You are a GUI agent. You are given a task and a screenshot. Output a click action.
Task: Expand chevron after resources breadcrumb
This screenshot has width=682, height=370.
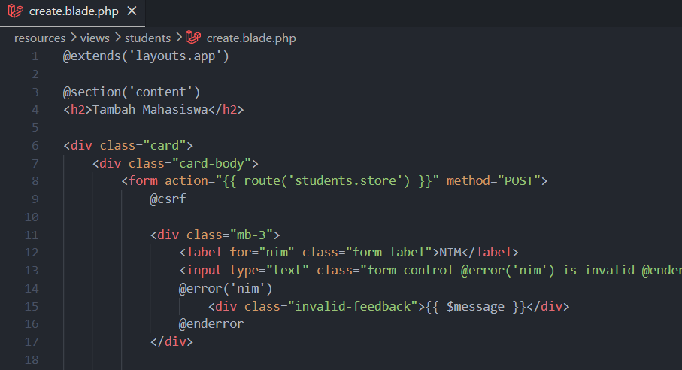point(73,38)
